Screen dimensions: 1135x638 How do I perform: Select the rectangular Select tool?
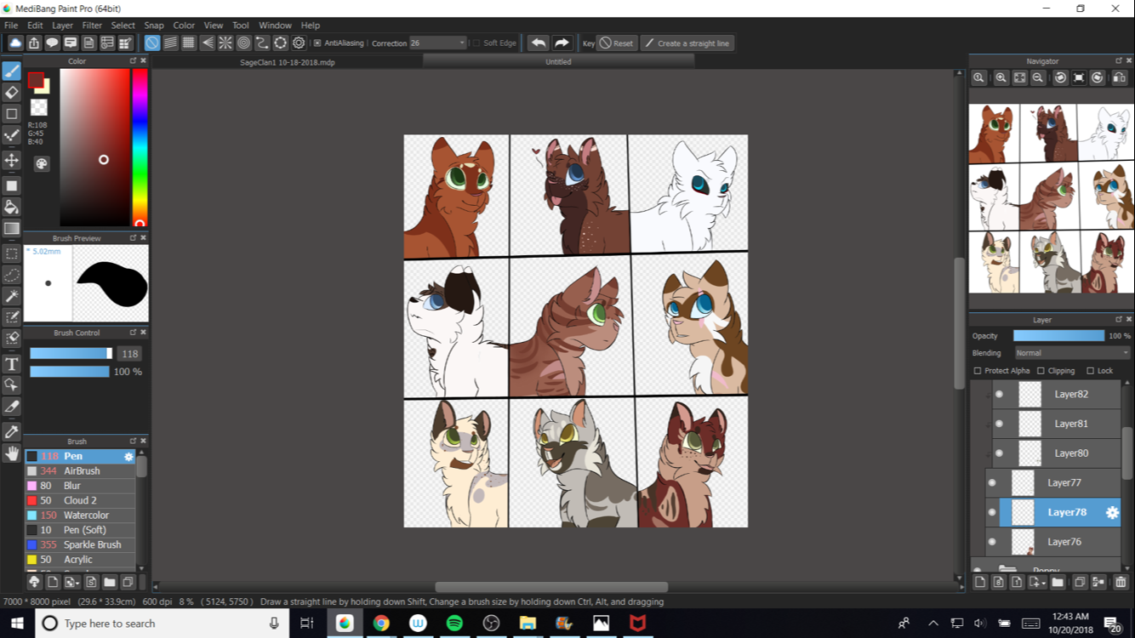coord(12,253)
